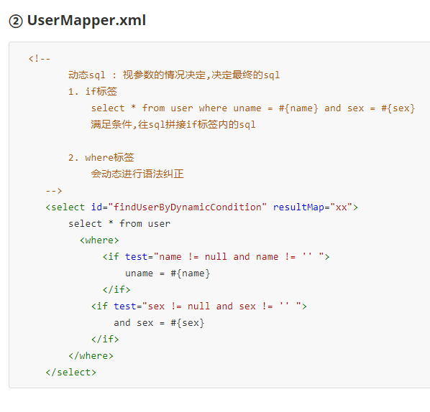
Task: Click the first closing '</if>' tag
Action: 116,290
